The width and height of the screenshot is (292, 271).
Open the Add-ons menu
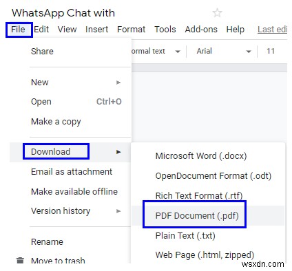pyautogui.click(x=201, y=30)
